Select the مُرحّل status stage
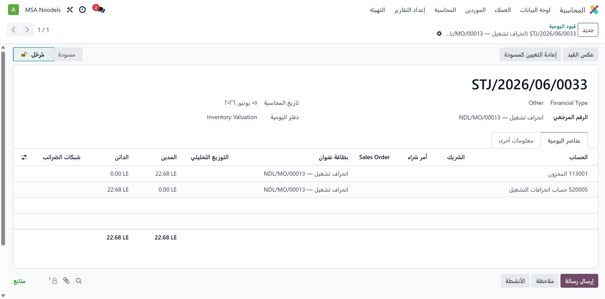Image resolution: width=605 pixels, height=299 pixels. pos(34,54)
